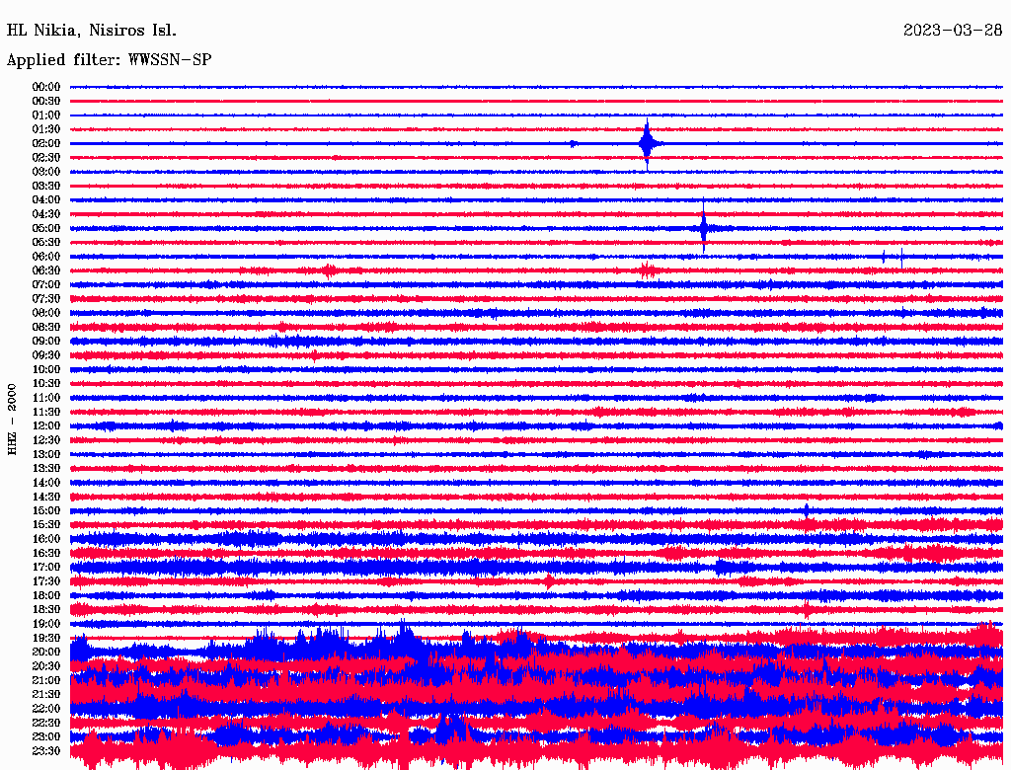The width and height of the screenshot is (1011, 770).
Task: Select the "22:30" time label
Action: [45, 723]
